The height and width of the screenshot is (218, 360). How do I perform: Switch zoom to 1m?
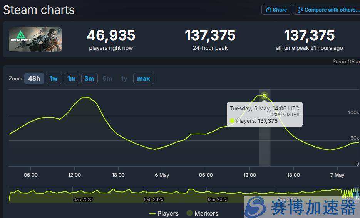(x=72, y=78)
